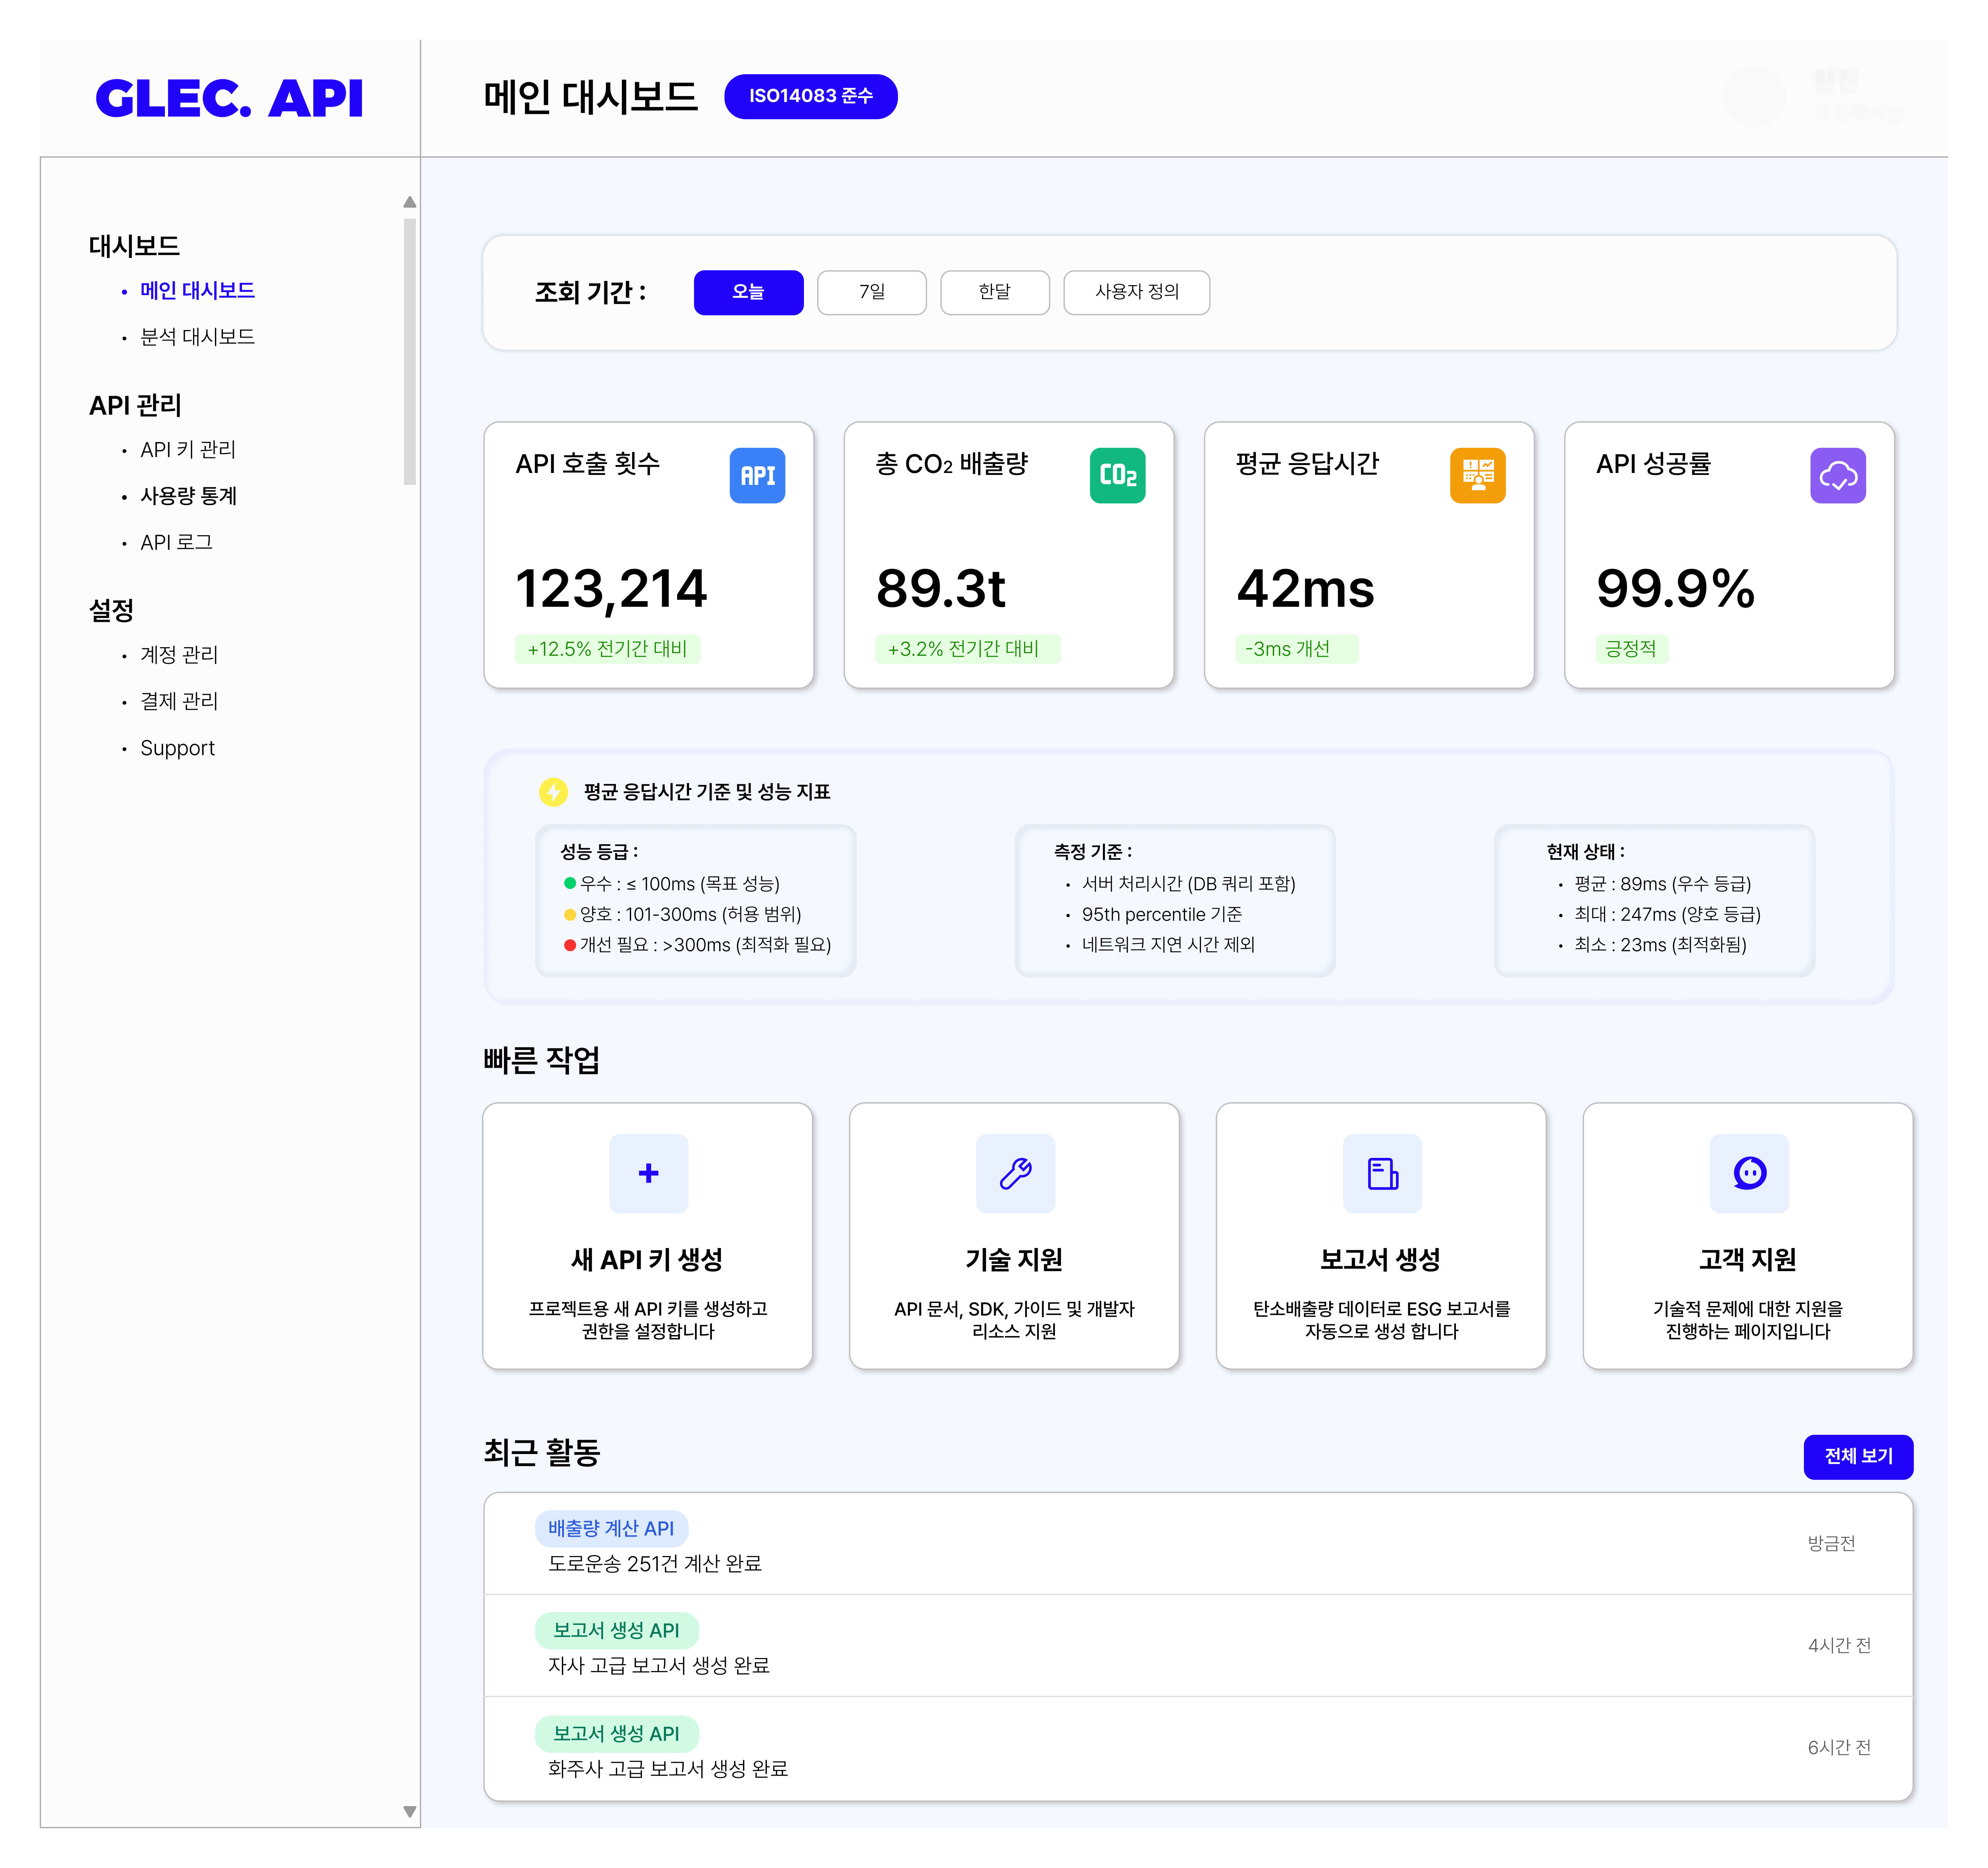
Task: Open the 사용자 정의 custom period option
Action: 1136,292
